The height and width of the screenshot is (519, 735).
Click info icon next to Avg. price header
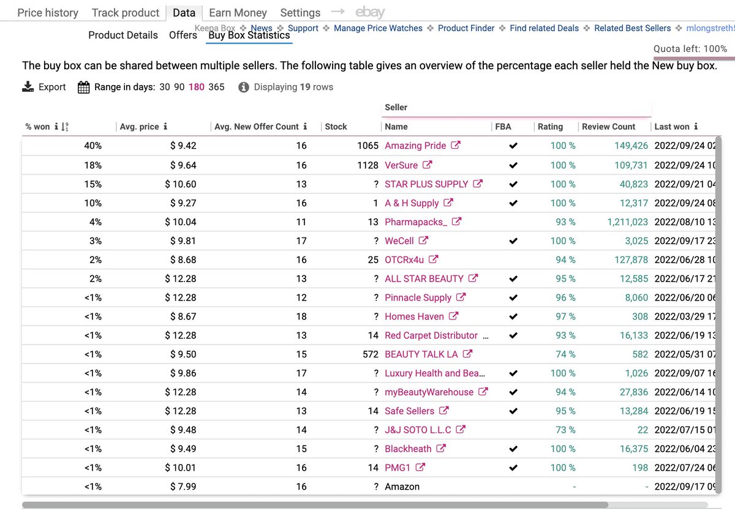(165, 127)
